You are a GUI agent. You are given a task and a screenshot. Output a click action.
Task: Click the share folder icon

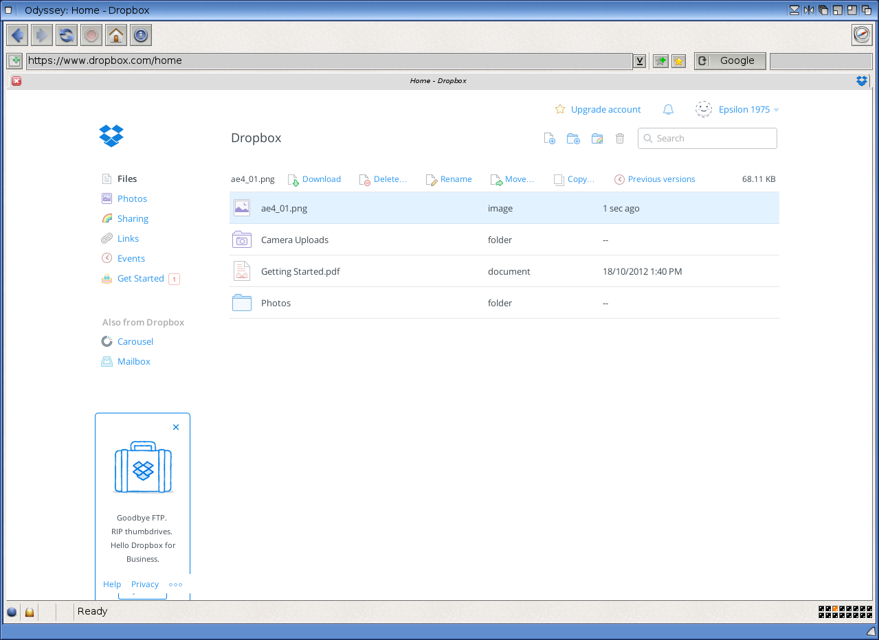(597, 138)
